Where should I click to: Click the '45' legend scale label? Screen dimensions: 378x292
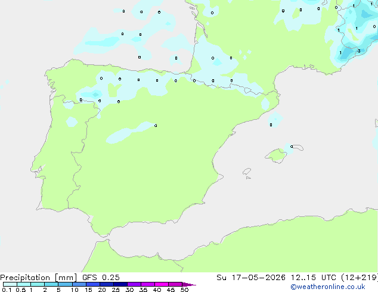point(171,290)
